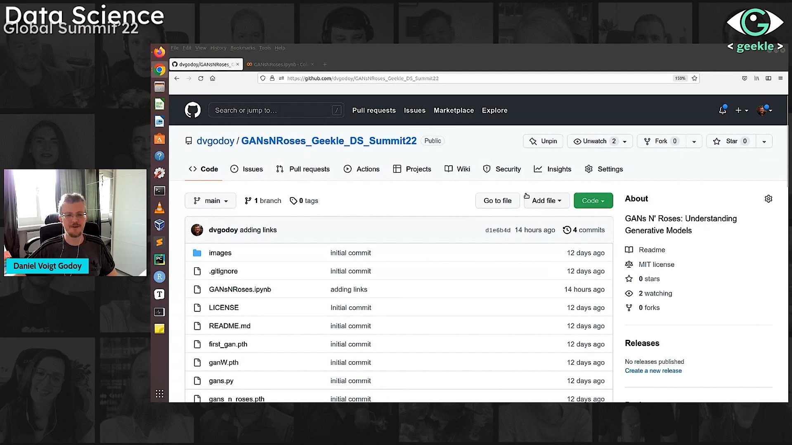Image resolution: width=792 pixels, height=445 pixels.
Task: Toggle the Firefox sidebar view icon
Action: (768, 78)
